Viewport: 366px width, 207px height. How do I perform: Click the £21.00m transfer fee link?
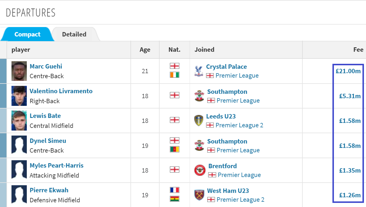click(348, 71)
